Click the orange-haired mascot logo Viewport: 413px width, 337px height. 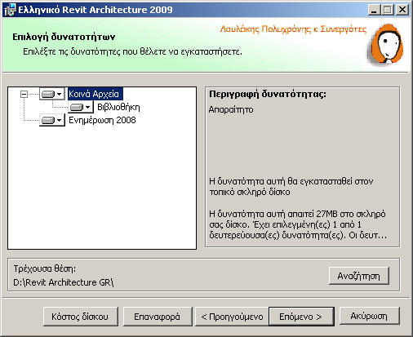click(x=386, y=45)
